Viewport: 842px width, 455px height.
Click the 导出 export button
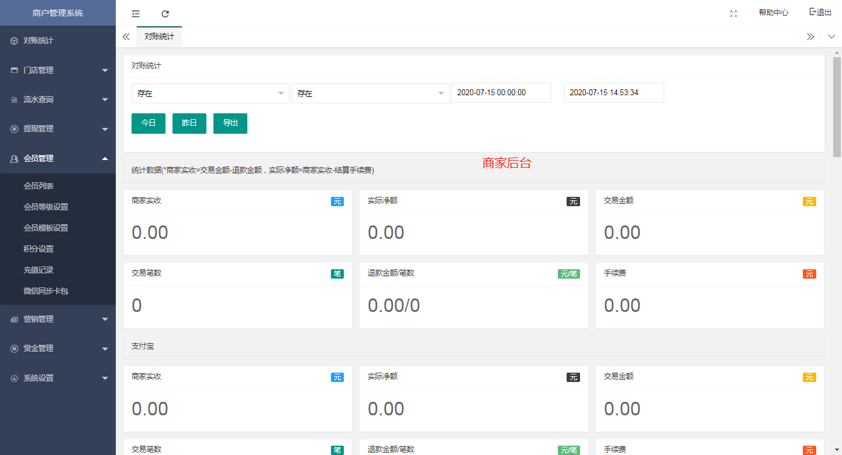coord(230,123)
